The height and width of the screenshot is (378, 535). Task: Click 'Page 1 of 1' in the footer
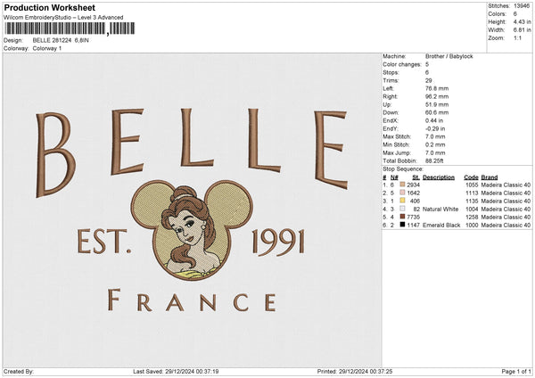pos(516,371)
